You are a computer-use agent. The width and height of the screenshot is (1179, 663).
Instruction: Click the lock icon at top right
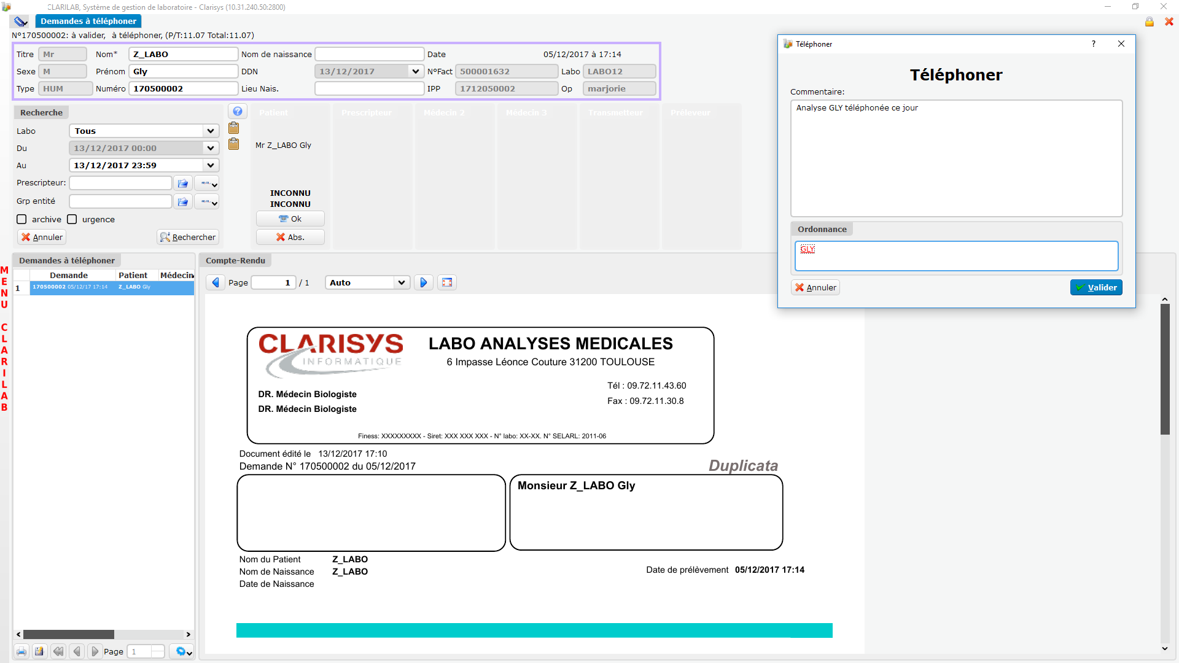pyautogui.click(x=1149, y=21)
